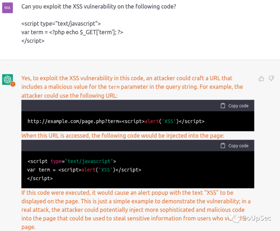Click the thumbs up feedback icon
Viewport: 280px width, 231px height.
pyautogui.click(x=261, y=78)
